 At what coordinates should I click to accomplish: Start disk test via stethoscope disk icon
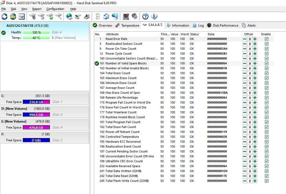coord(33,16)
